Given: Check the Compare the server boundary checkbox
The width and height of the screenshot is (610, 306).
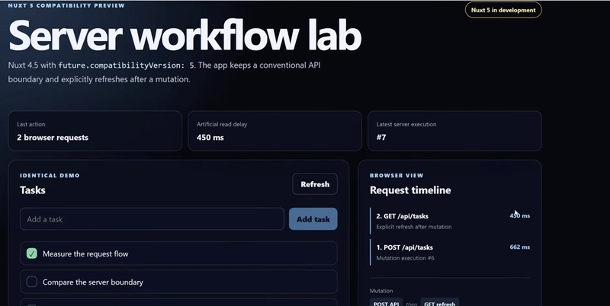Looking at the screenshot, I should 32,282.
